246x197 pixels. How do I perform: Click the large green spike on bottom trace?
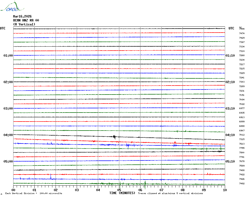[145, 184]
